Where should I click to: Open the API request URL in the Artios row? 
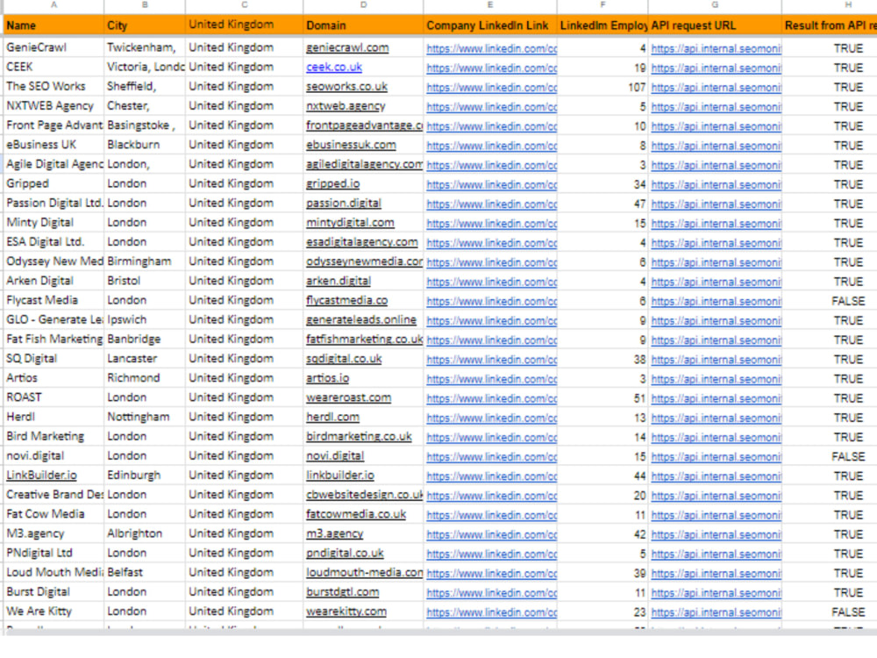(x=717, y=379)
